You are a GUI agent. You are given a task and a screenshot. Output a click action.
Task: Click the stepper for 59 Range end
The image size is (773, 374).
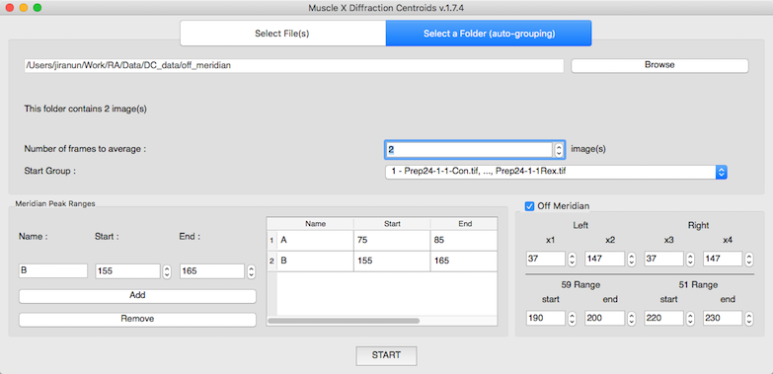[x=631, y=319]
